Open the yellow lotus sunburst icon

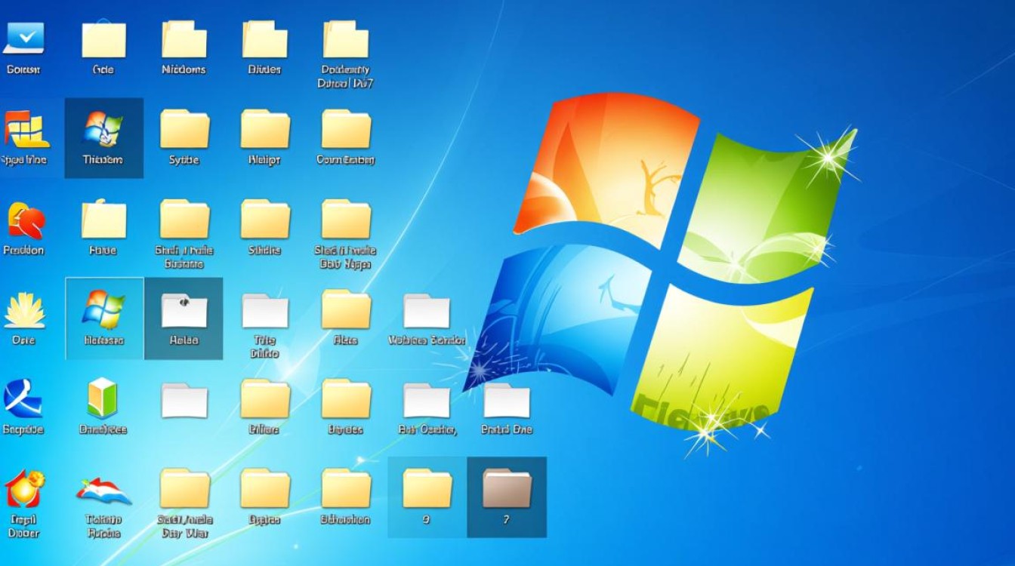[25, 310]
